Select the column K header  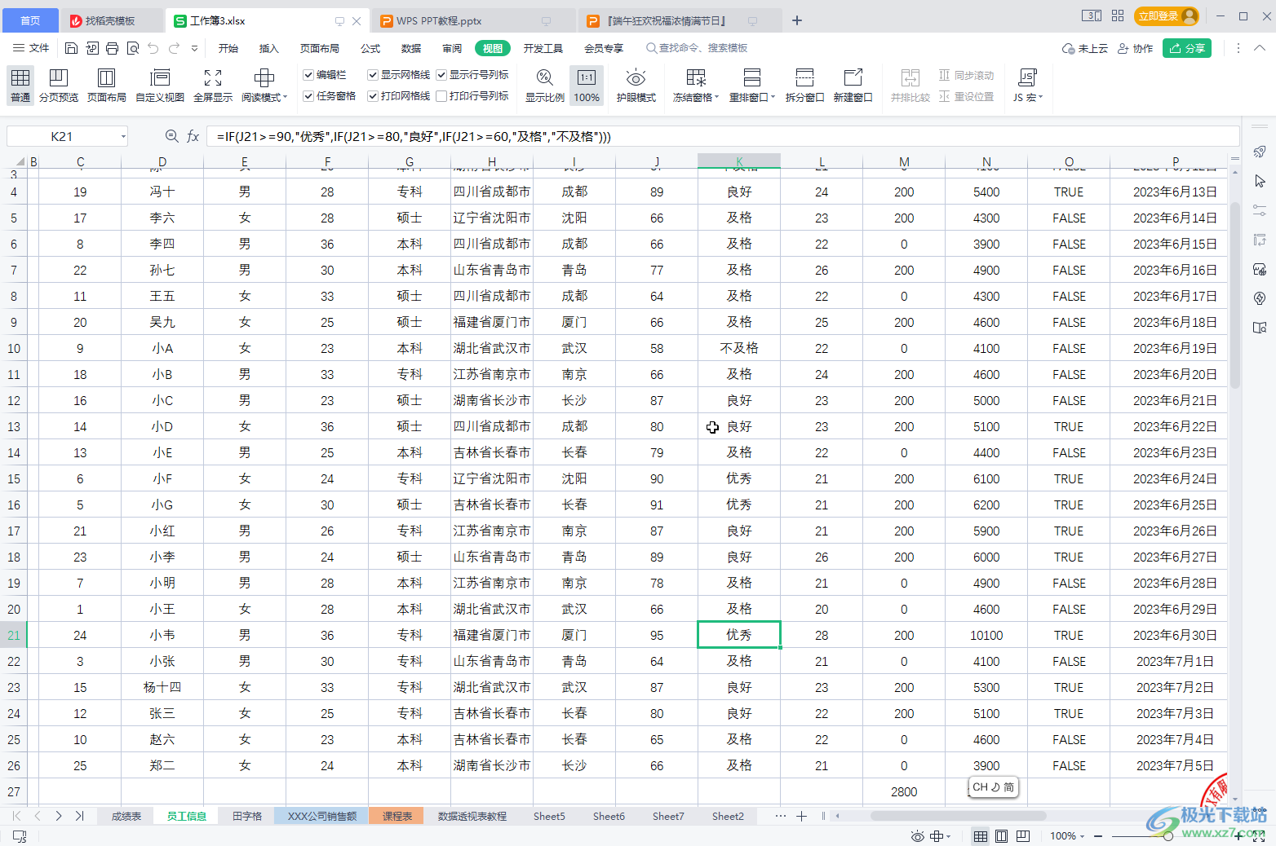tap(739, 161)
